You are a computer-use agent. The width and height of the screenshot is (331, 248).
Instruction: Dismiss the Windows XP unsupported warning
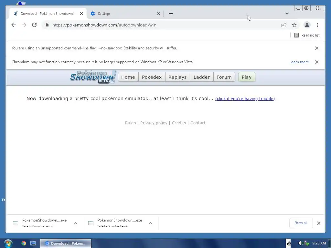(x=317, y=62)
